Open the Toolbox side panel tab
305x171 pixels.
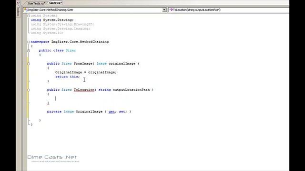(x=18, y=9)
